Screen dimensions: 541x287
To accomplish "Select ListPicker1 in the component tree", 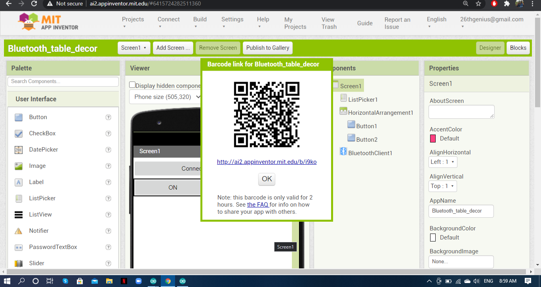I will (363, 99).
